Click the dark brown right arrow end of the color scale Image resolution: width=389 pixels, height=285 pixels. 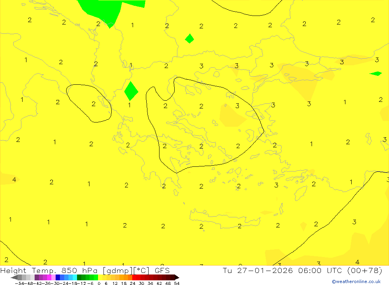(x=177, y=278)
